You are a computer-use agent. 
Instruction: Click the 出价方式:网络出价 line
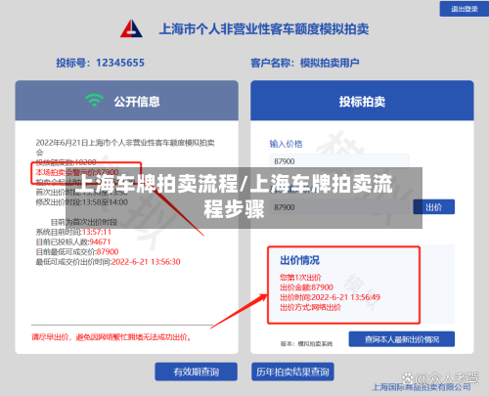(x=310, y=307)
